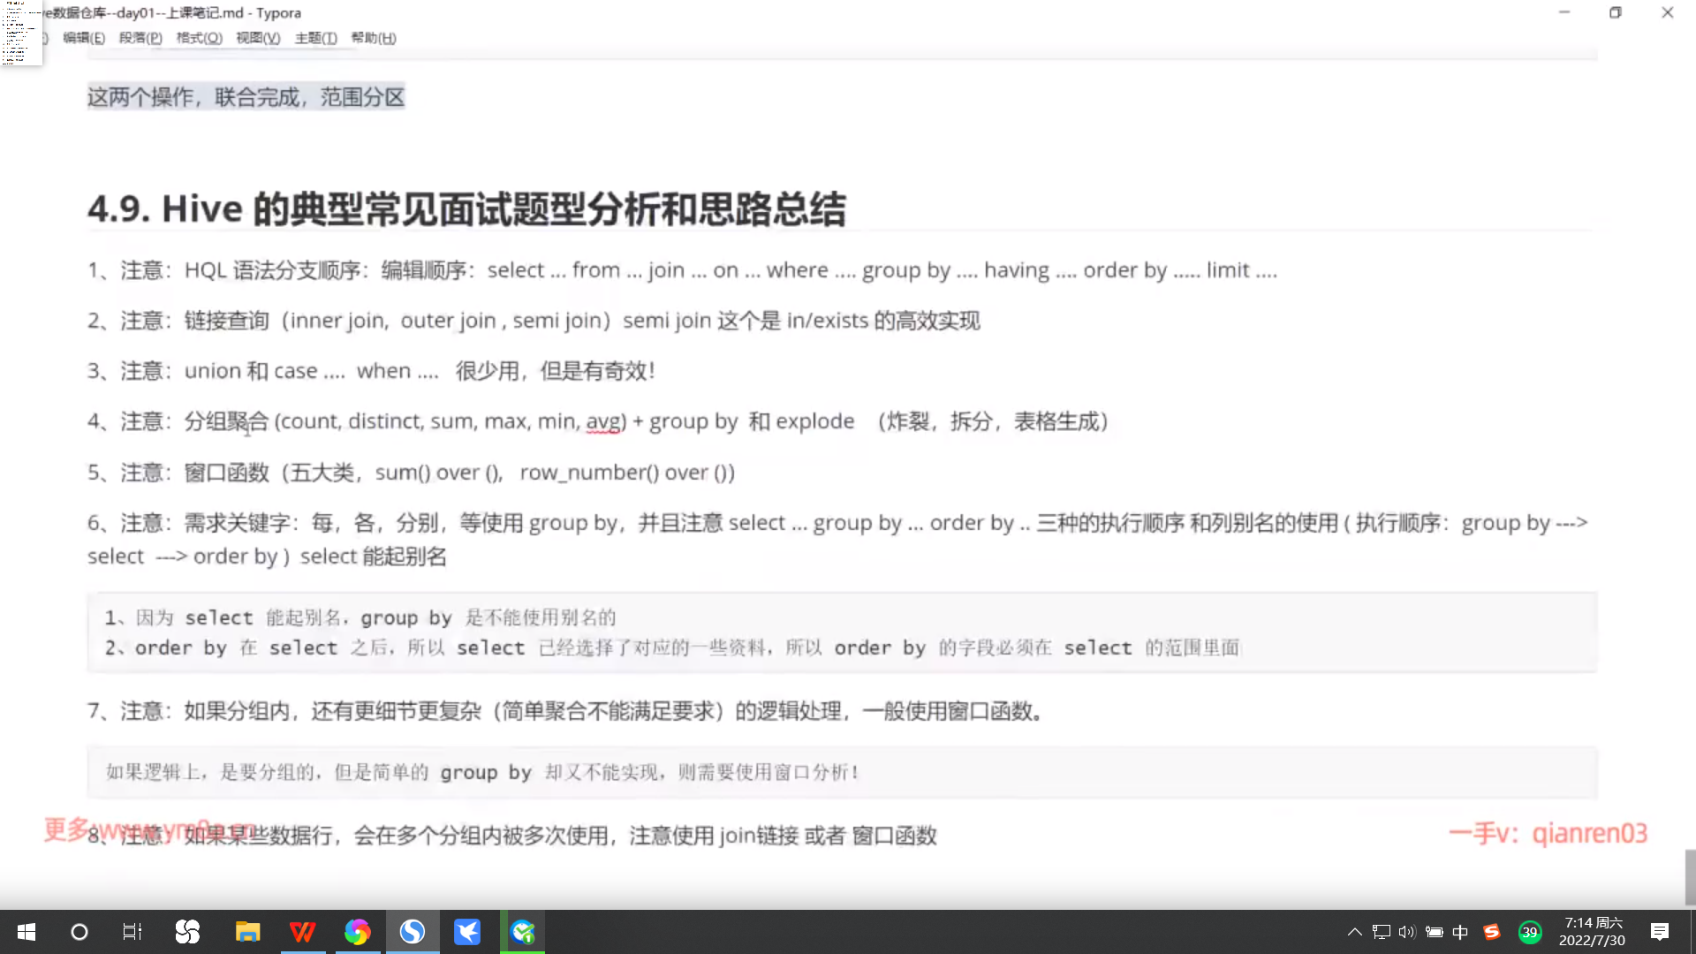The width and height of the screenshot is (1696, 954).
Task: Click Sogou input method tray icon
Action: pyautogui.click(x=1492, y=932)
